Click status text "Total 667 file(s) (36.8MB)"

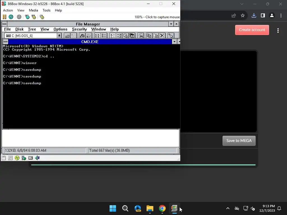110,150
